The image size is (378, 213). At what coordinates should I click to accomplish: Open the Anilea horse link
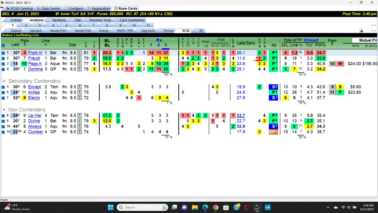[34, 92]
